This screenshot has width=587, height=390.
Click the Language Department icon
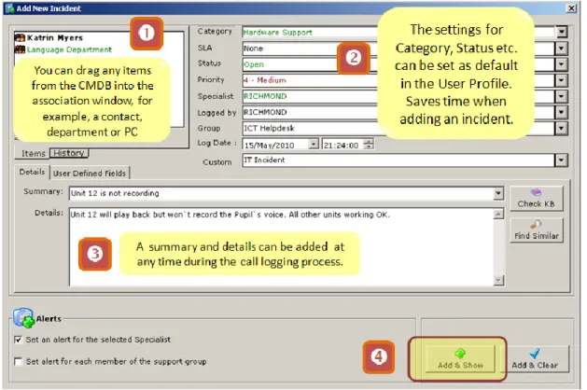20,49
